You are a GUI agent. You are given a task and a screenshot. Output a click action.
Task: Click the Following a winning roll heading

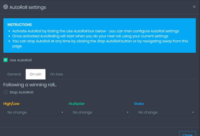[30, 85]
